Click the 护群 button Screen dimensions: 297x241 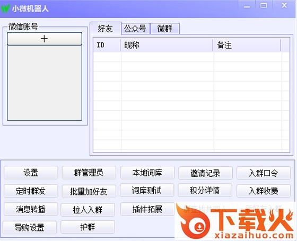[88, 227]
